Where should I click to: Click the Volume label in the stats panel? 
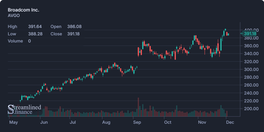click(15, 41)
